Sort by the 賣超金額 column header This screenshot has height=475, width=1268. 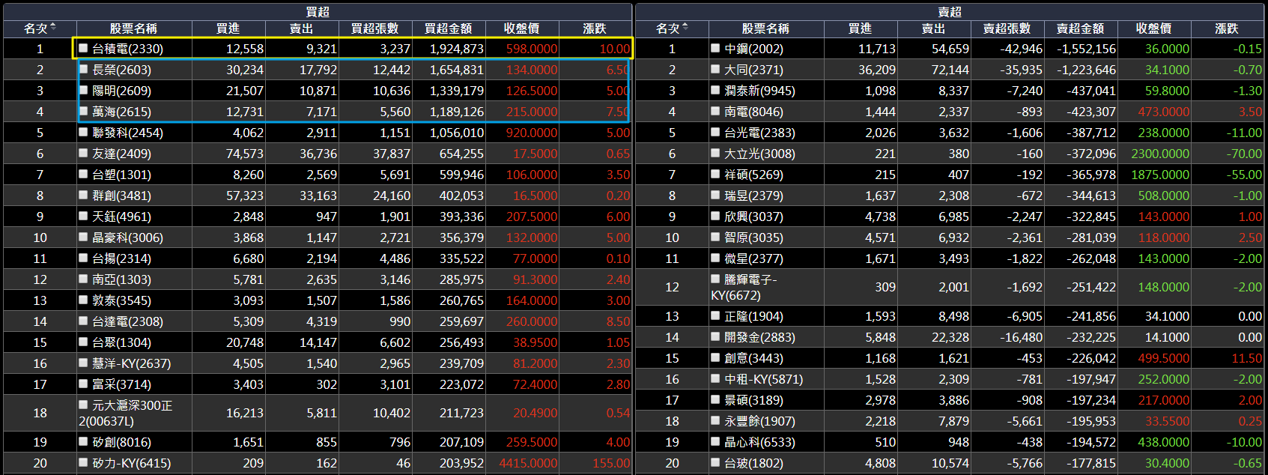pyautogui.click(x=1080, y=28)
